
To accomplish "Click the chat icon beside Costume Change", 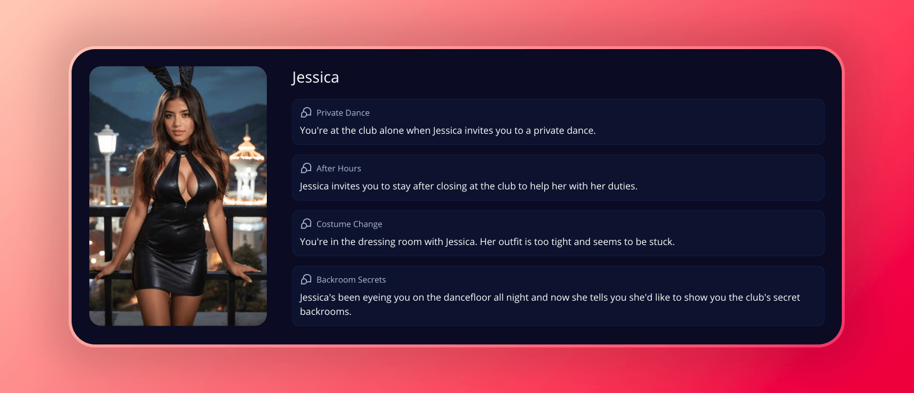I will 306,224.
